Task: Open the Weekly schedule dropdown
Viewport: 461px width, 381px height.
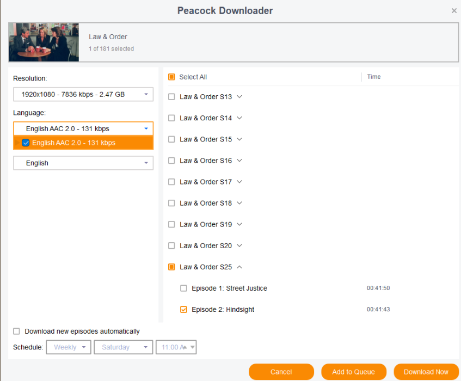Action: pos(69,347)
